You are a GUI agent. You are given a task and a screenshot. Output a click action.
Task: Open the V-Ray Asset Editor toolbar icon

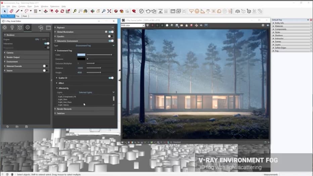point(141,11)
